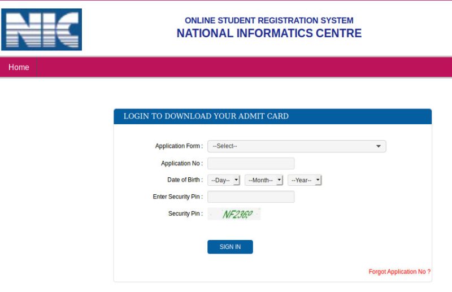
Task: Open the Year dropdown for birth date
Action: [305, 180]
